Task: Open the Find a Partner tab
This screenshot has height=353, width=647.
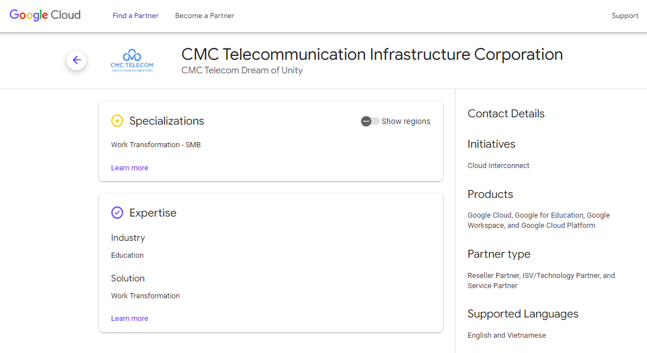Action: coord(136,16)
